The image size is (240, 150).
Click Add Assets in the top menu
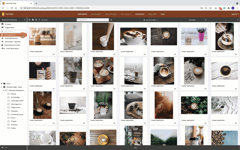click(x=82, y=14)
